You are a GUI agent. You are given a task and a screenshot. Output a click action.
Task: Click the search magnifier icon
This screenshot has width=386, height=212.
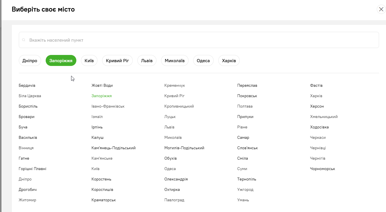click(24, 40)
